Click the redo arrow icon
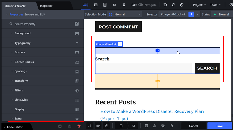 (x=173, y=5)
